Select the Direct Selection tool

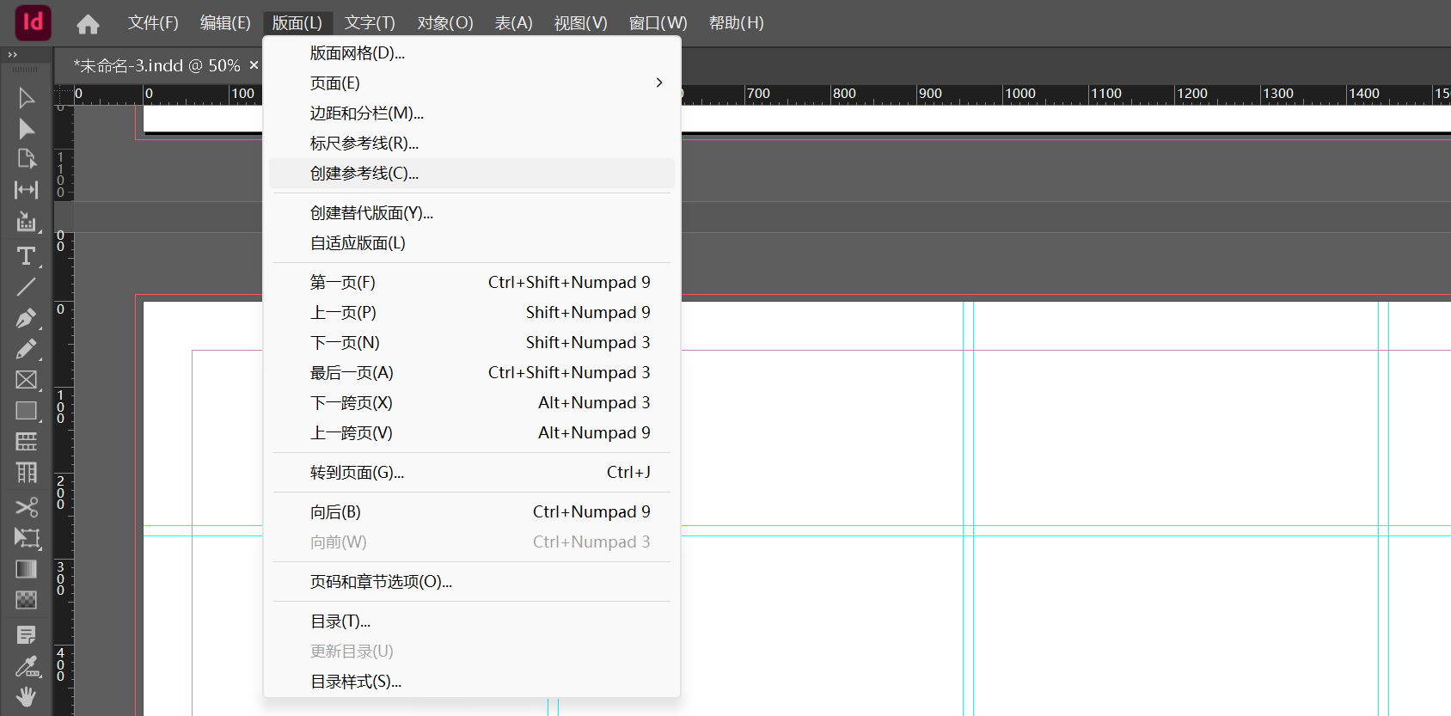(x=26, y=129)
